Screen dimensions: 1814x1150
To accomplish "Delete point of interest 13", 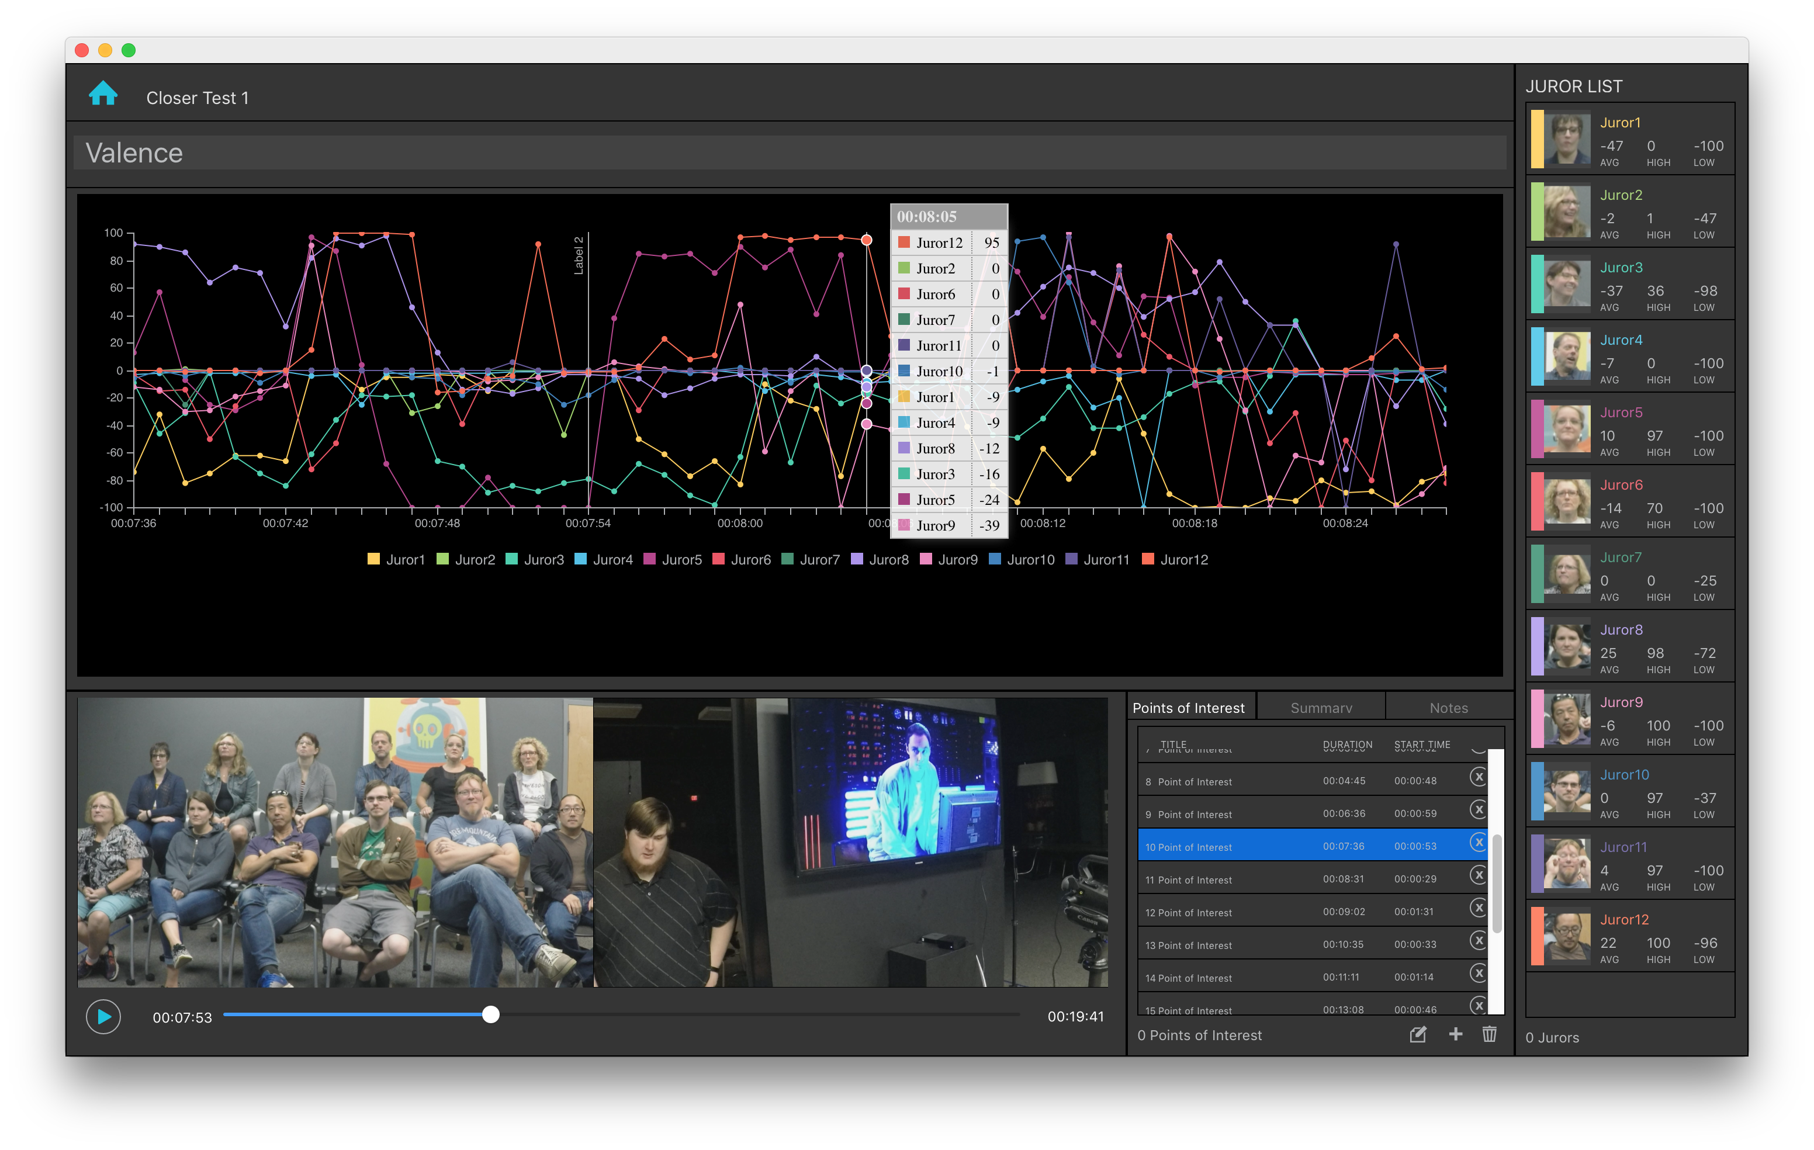I will tap(1477, 941).
